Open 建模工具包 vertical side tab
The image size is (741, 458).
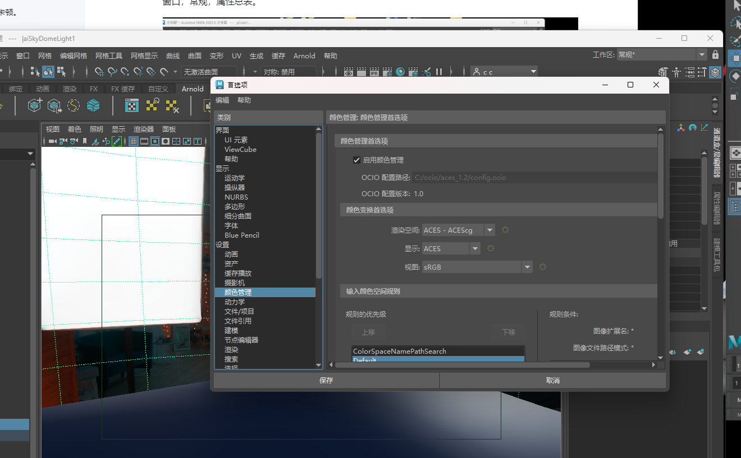point(717,255)
